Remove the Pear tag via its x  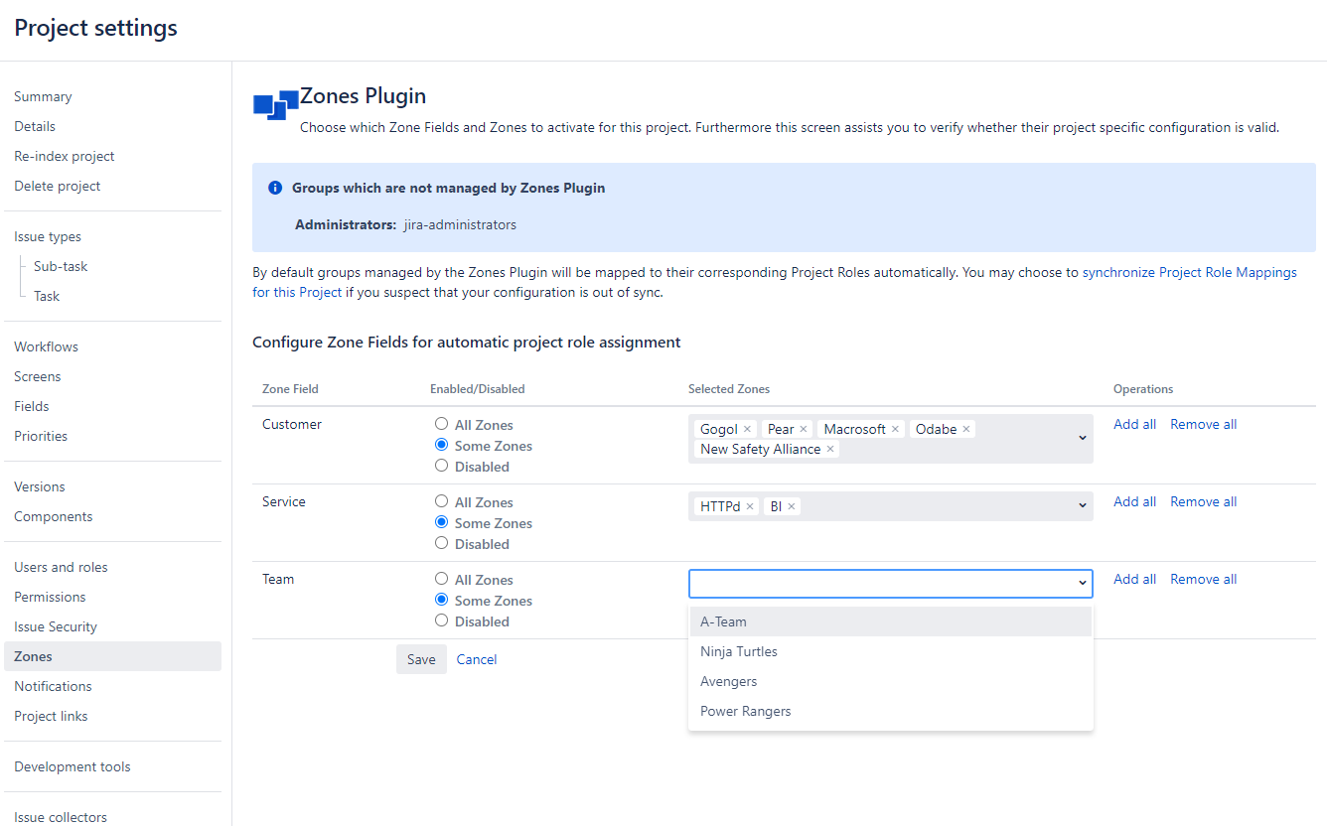point(804,430)
